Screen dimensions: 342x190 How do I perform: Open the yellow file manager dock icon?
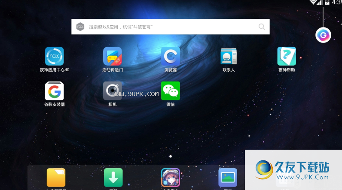click(x=56, y=178)
